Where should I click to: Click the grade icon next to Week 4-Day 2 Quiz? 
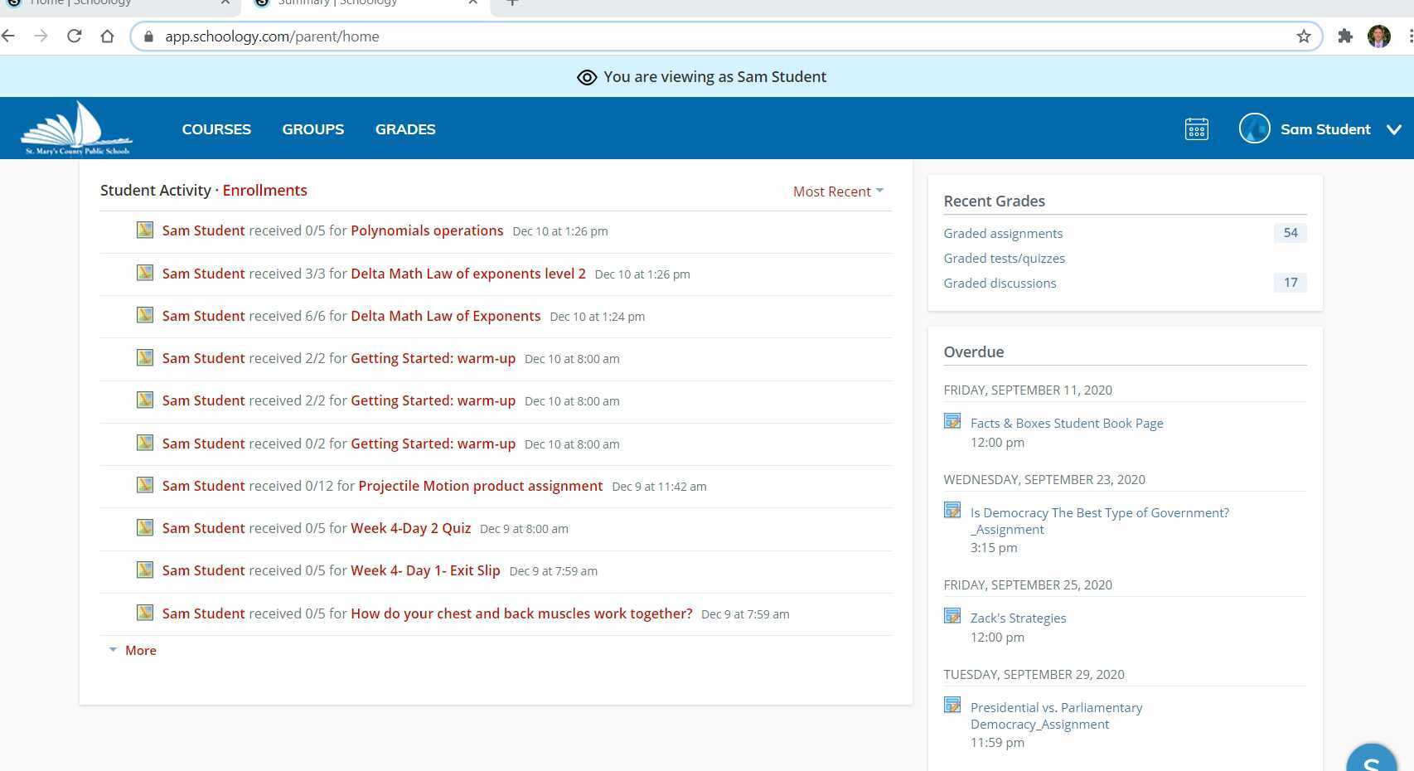145,528
